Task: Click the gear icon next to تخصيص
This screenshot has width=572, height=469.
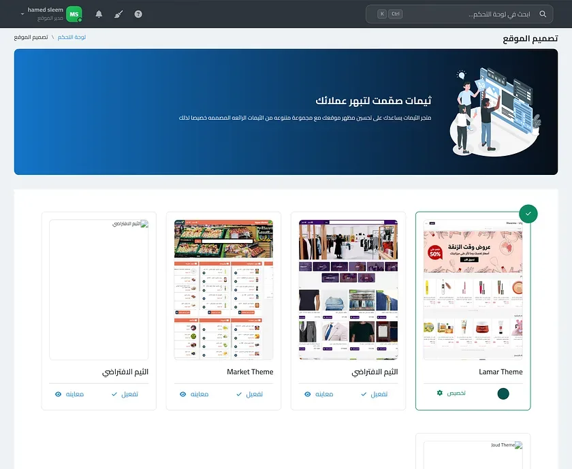Action: (440, 393)
